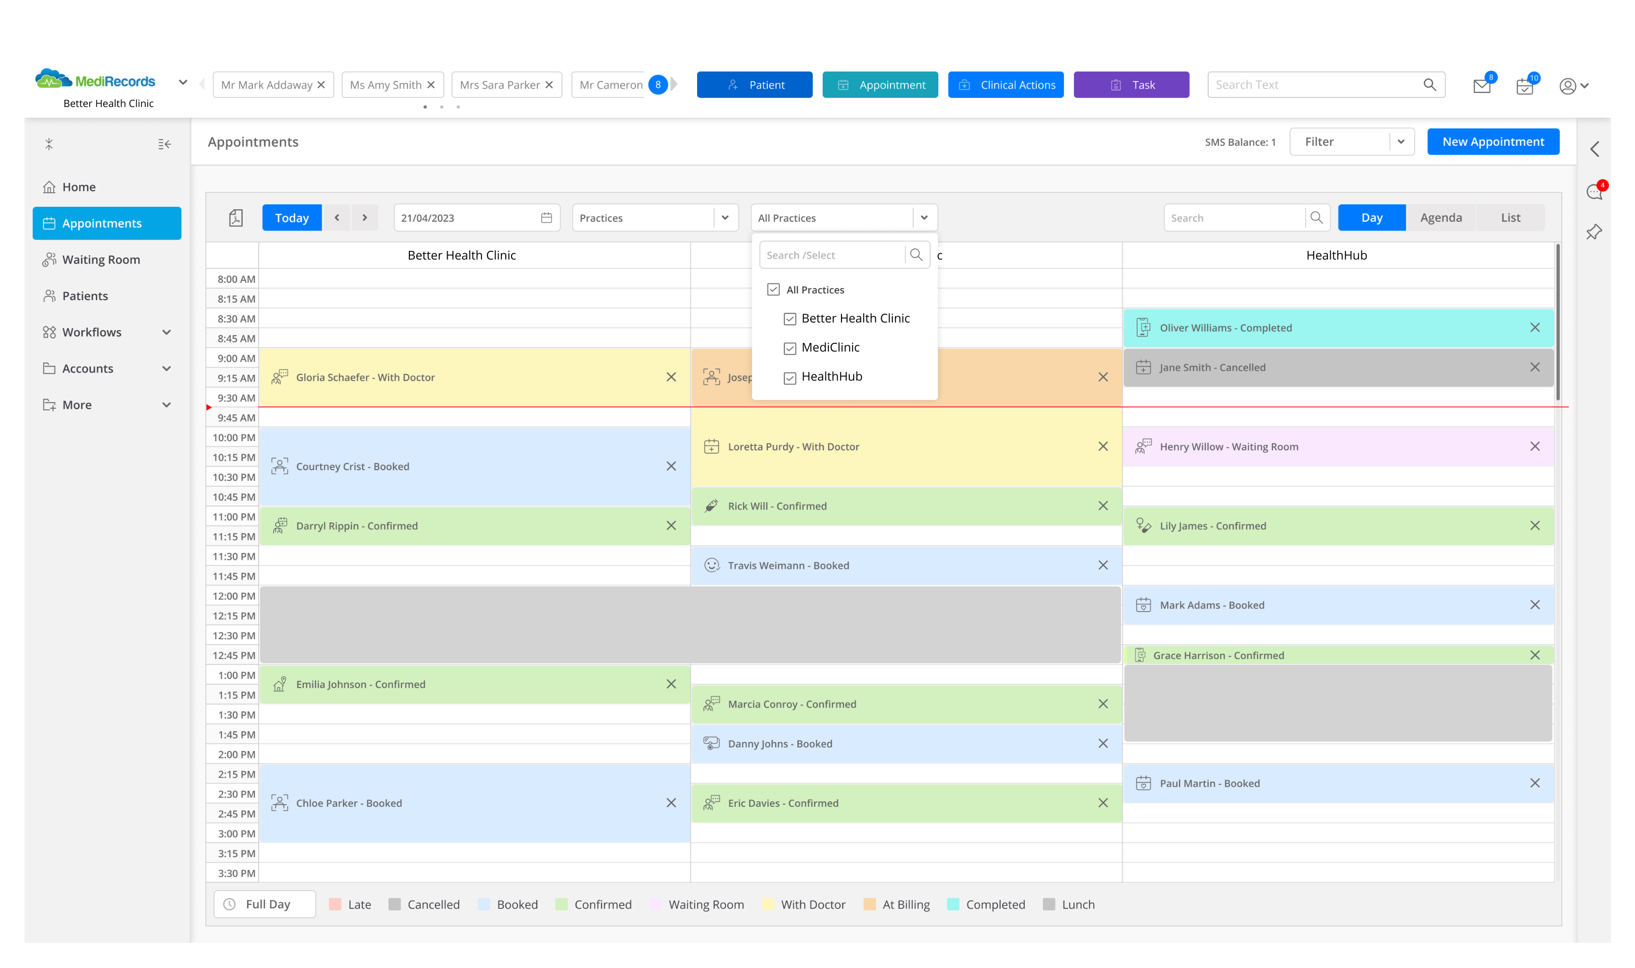
Task: Open the Practices dropdown
Action: tap(654, 218)
